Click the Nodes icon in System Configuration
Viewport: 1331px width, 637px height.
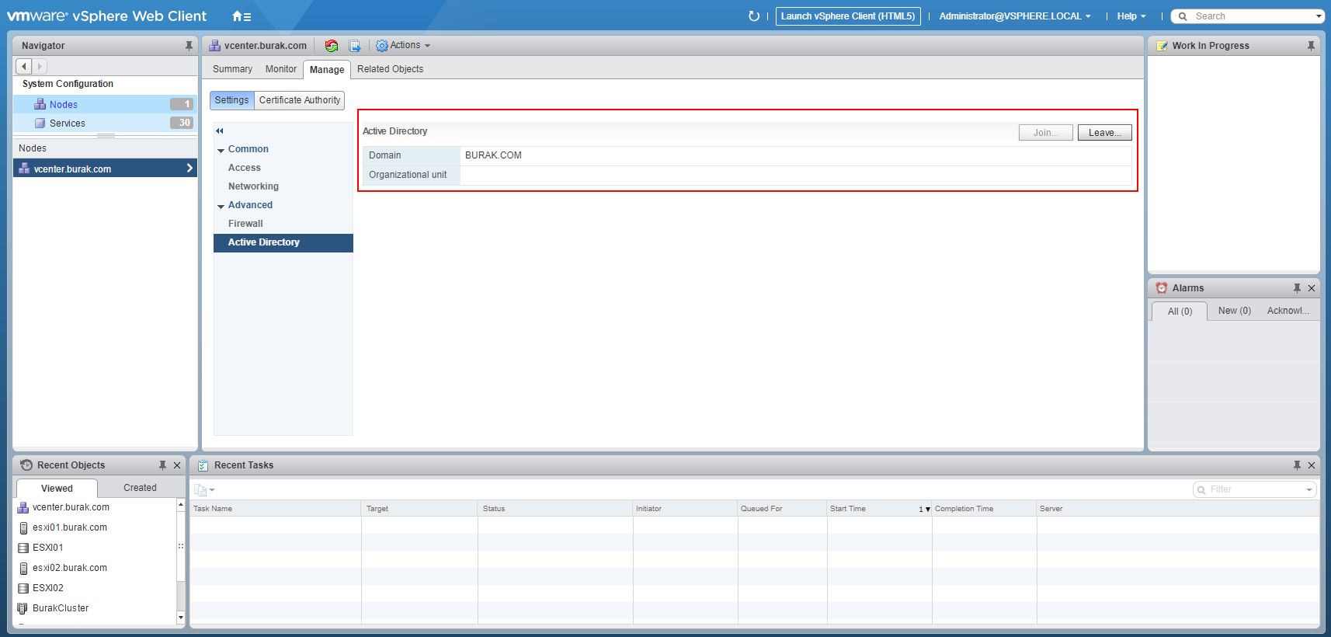coord(40,104)
